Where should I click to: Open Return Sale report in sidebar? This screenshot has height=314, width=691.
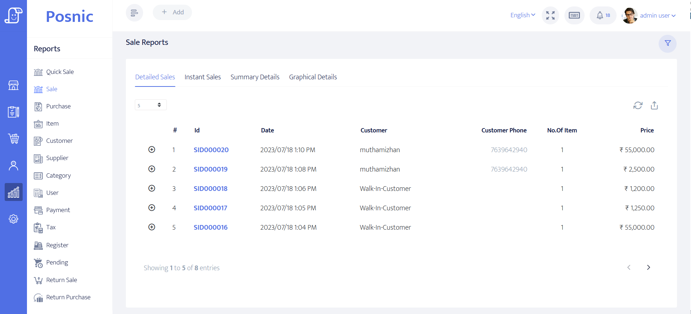click(61, 280)
